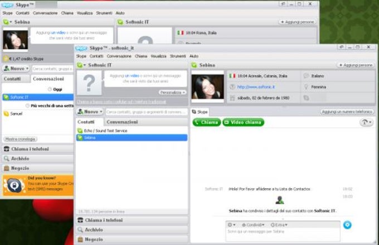Open the Extra dropdown in chat toolbar
379x245 pixels.
(279, 225)
